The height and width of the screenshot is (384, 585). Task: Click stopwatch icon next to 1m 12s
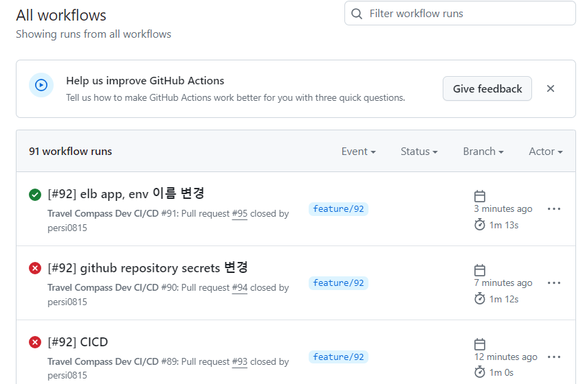click(x=480, y=298)
